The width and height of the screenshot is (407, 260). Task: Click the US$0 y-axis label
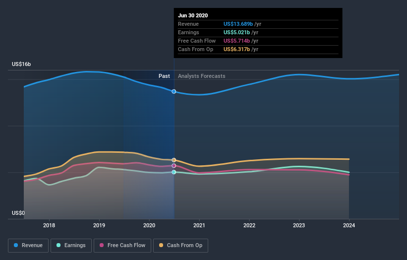coord(18,213)
